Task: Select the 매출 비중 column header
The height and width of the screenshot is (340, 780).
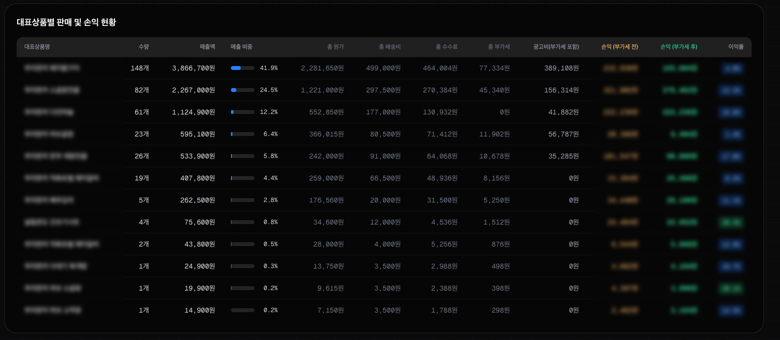Action: click(242, 47)
